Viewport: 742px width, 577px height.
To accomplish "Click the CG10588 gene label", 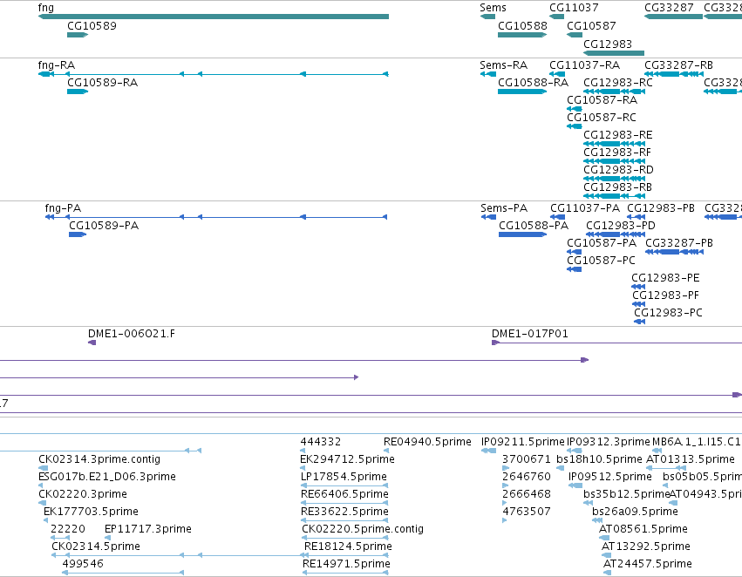I will point(522,26).
